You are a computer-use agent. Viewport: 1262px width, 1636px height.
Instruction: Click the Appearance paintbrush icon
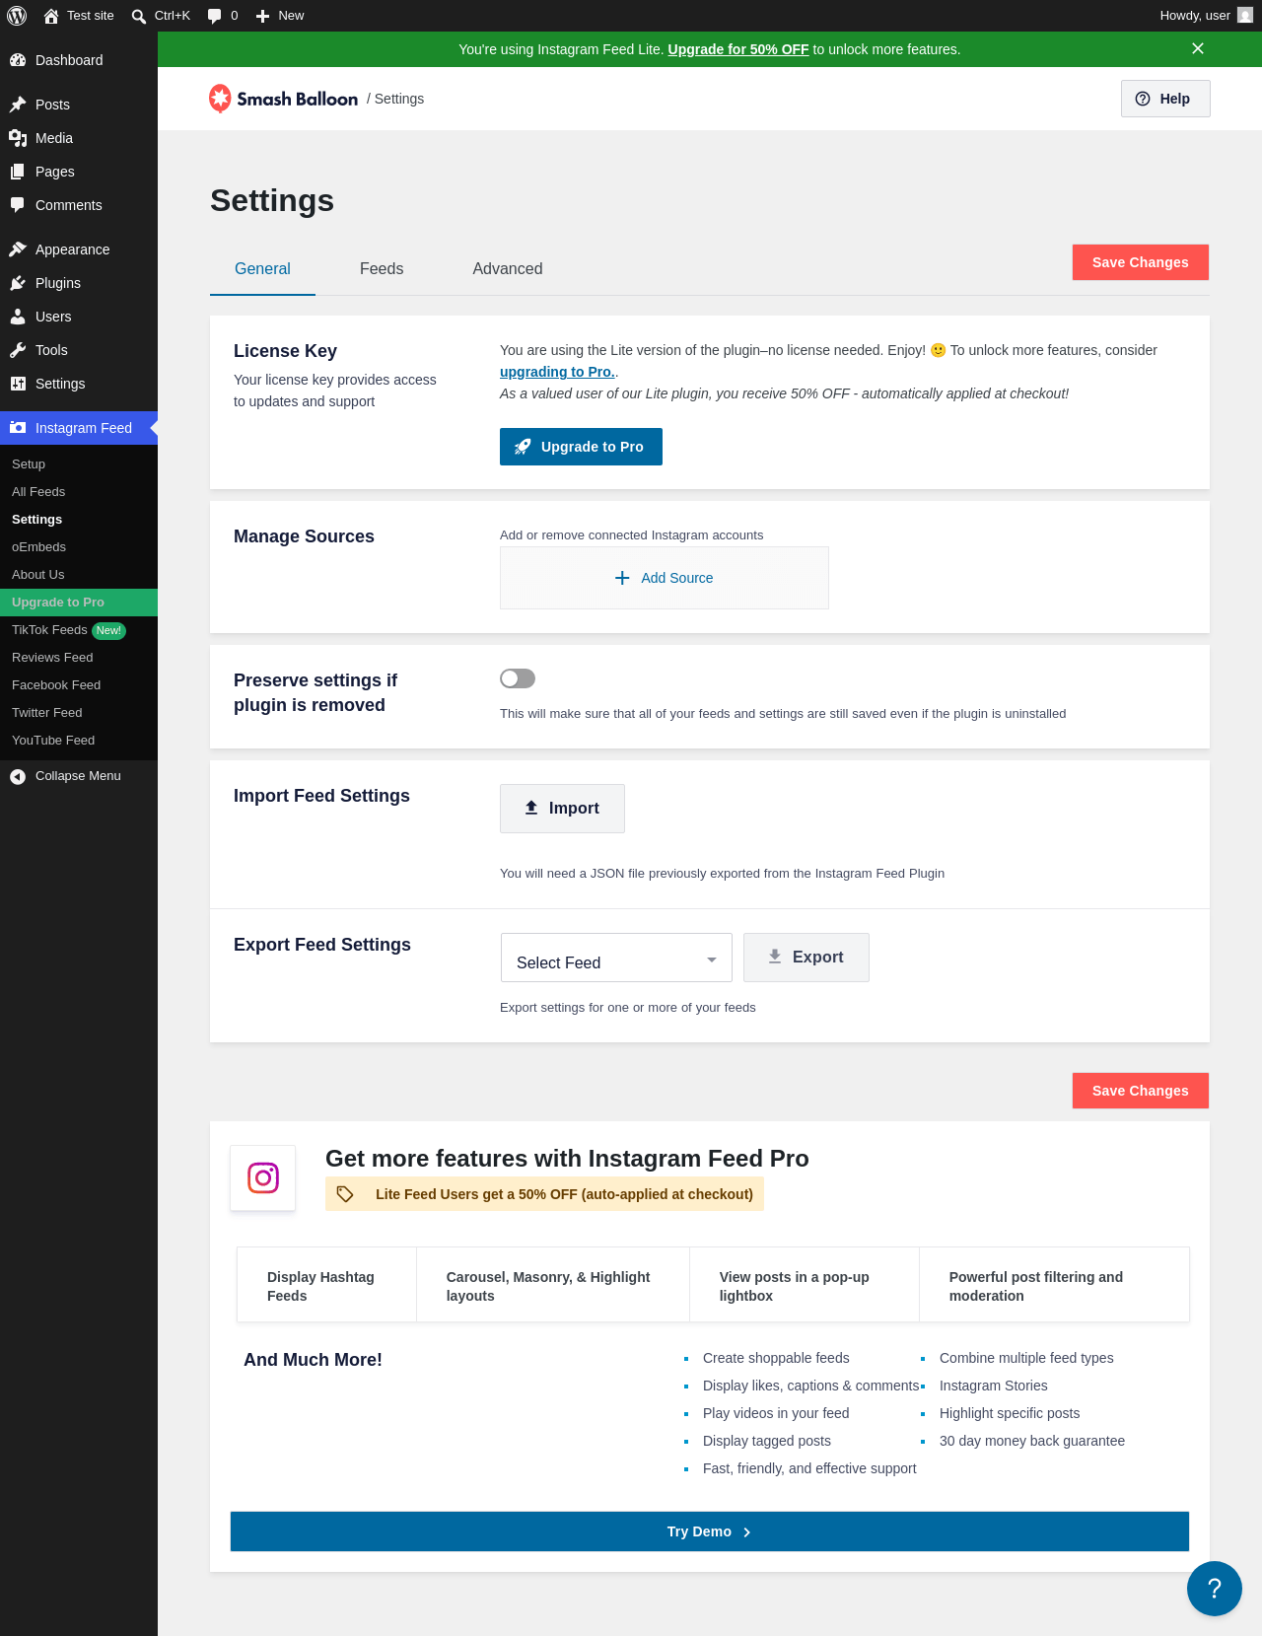pos(18,249)
